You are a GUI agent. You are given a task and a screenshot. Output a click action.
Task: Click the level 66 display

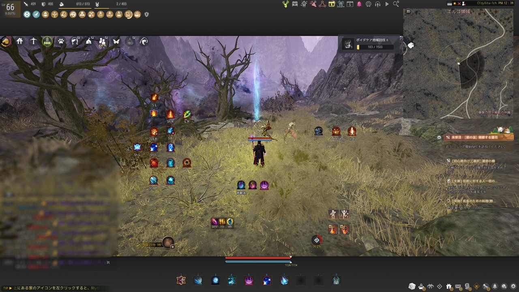[10, 8]
